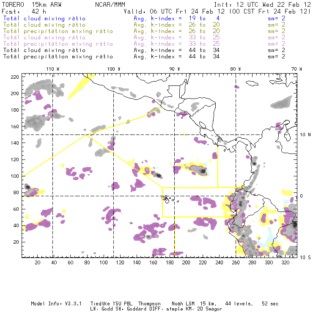Click the "Model Info: V3.3.1" footer text
Screen dimensions: 313x313
click(x=56, y=304)
